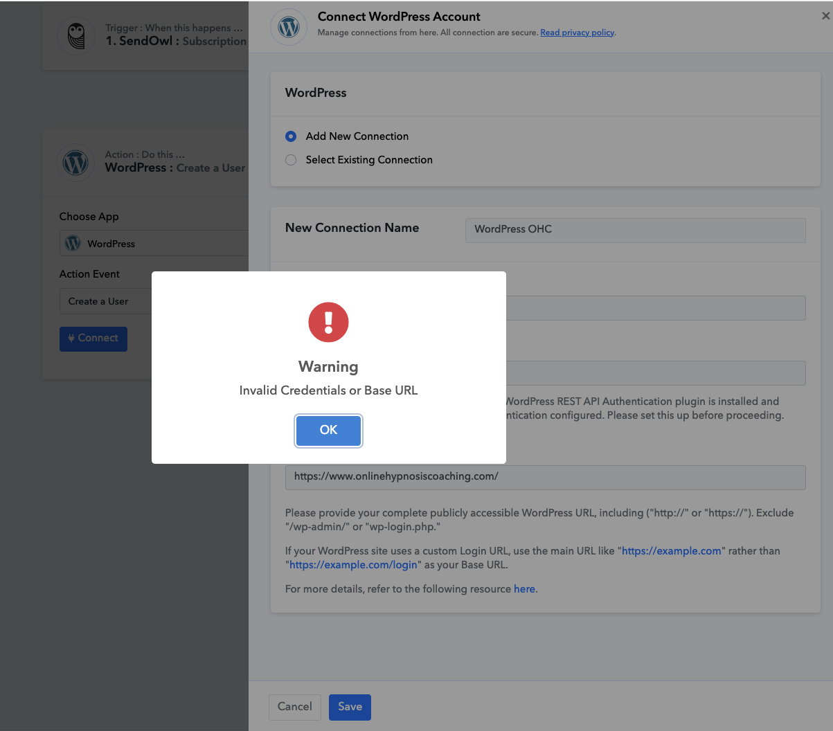Open the Choose App WordPress dropdown
The height and width of the screenshot is (731, 833).
[x=154, y=244]
